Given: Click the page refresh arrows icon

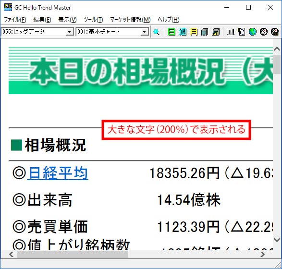Looking at the screenshot, I should coord(241,32).
